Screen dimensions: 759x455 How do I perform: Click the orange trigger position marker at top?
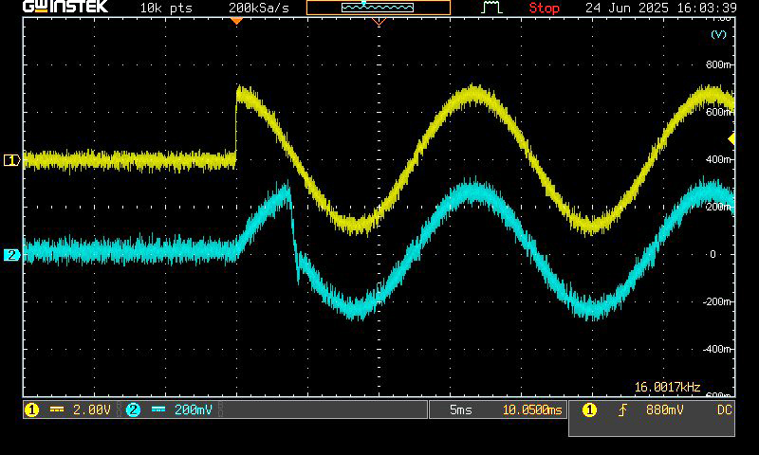coord(236,20)
